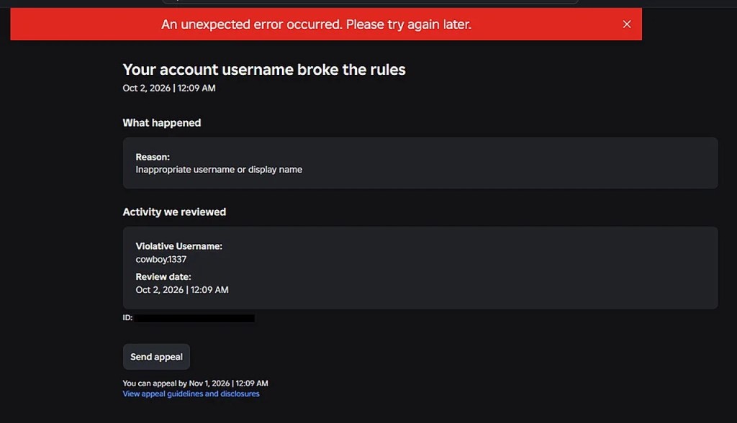Click the 'What happened' section heading
This screenshot has width=737, height=423.
(x=162, y=123)
